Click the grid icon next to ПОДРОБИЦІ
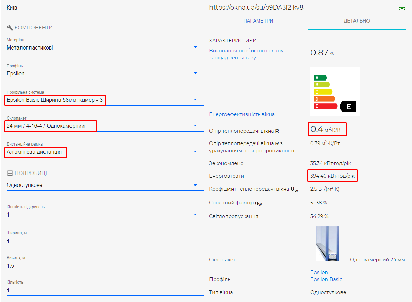 (x=10, y=173)
